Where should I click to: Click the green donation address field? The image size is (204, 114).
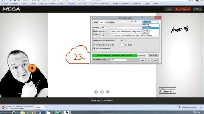(x=115, y=56)
